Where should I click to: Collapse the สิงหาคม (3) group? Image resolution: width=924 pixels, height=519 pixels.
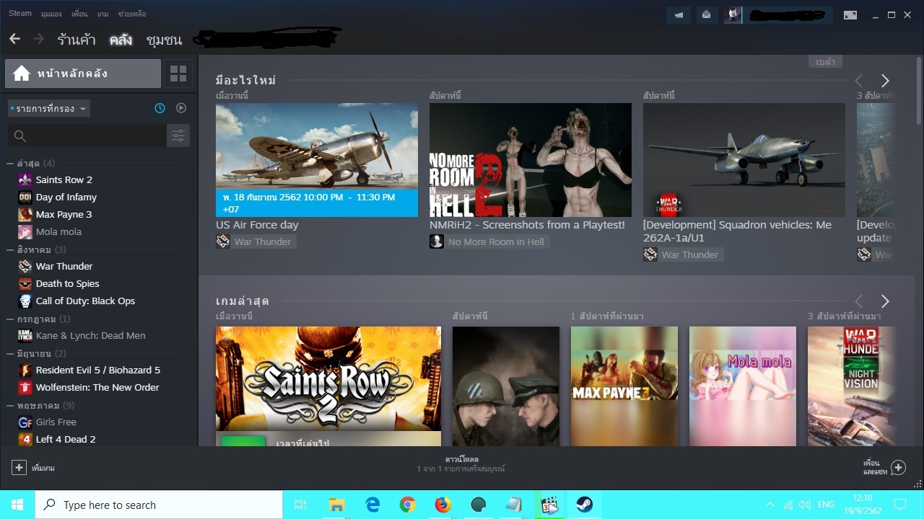click(x=10, y=249)
